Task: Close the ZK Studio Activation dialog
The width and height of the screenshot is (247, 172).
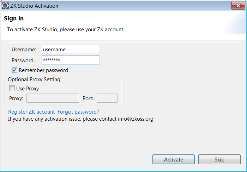Action: 238,6
